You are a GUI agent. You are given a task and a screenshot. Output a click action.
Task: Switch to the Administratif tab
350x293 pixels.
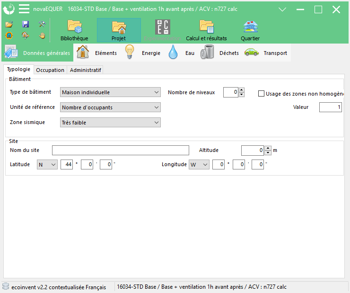tap(85, 70)
